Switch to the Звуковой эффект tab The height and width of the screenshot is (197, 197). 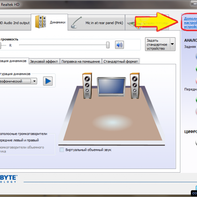(44, 62)
